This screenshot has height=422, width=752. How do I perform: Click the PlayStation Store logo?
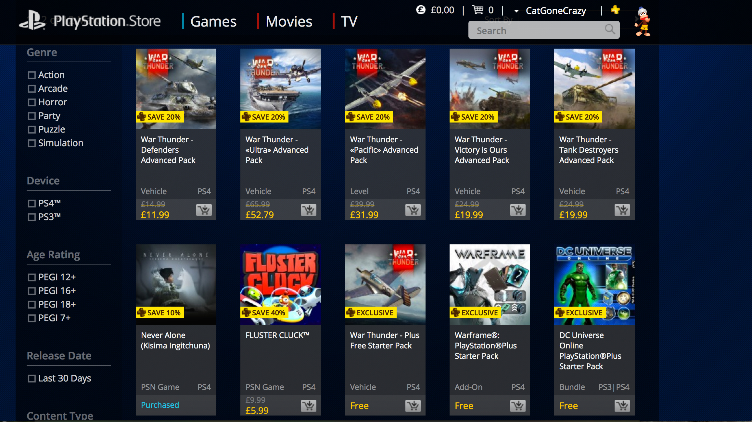point(90,21)
